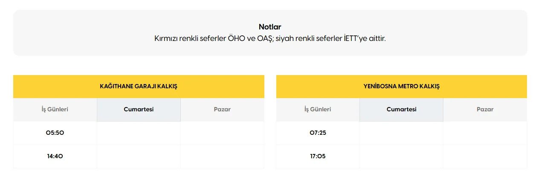
Task: Select the 17:05 departure time
Action: [x=318, y=156]
